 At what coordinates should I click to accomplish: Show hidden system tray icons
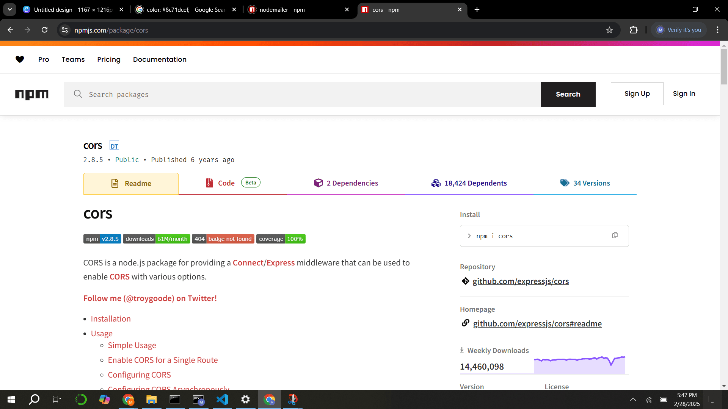click(x=633, y=400)
